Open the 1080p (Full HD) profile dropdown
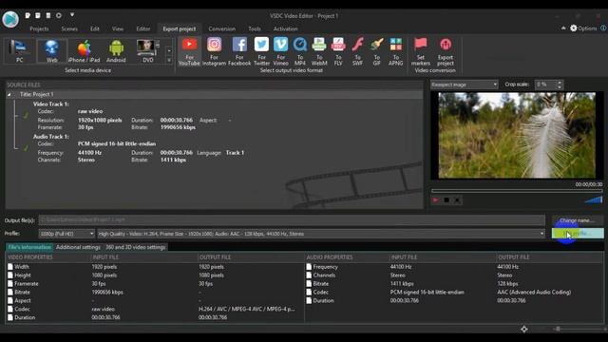Viewport: 608px width, 342px height. tap(66, 234)
